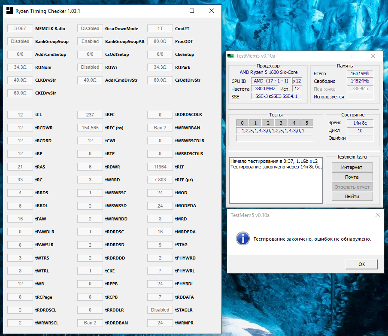Screen dimensions: 388x336
Task: Click the ProcODT value 80.0Ω
Action: point(160,41)
